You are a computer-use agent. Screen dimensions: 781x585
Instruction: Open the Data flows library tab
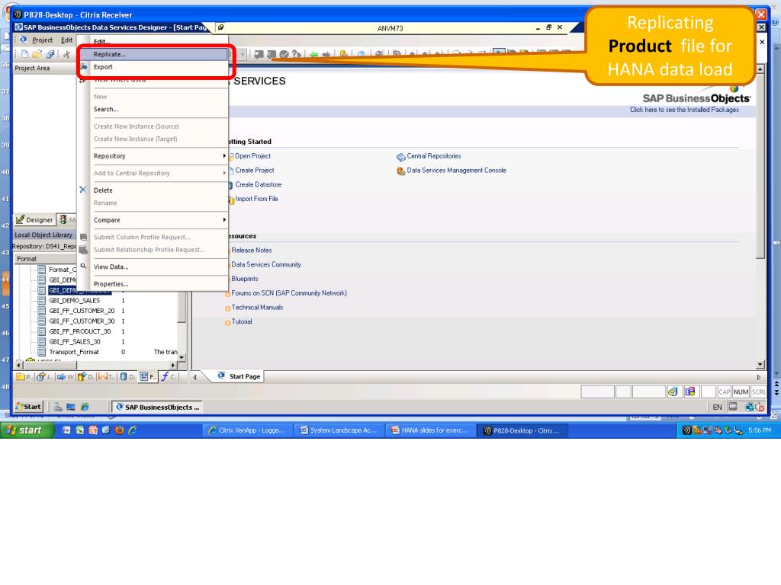85,377
